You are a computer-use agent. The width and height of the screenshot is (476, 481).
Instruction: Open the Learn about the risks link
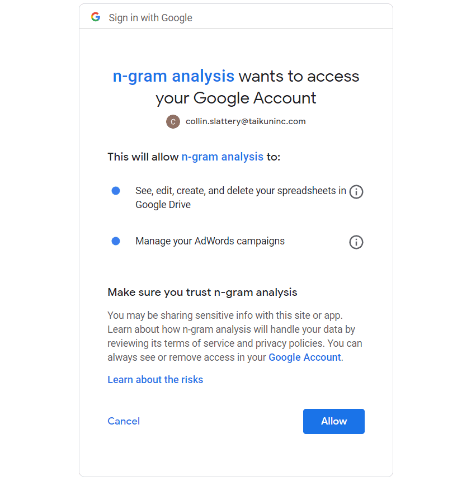(155, 380)
